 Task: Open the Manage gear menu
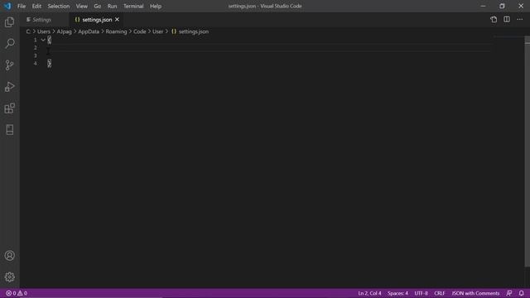tap(9, 277)
